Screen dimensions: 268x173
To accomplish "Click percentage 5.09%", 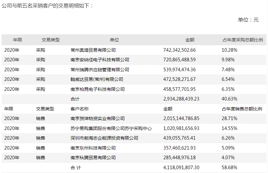I will click(x=228, y=148).
